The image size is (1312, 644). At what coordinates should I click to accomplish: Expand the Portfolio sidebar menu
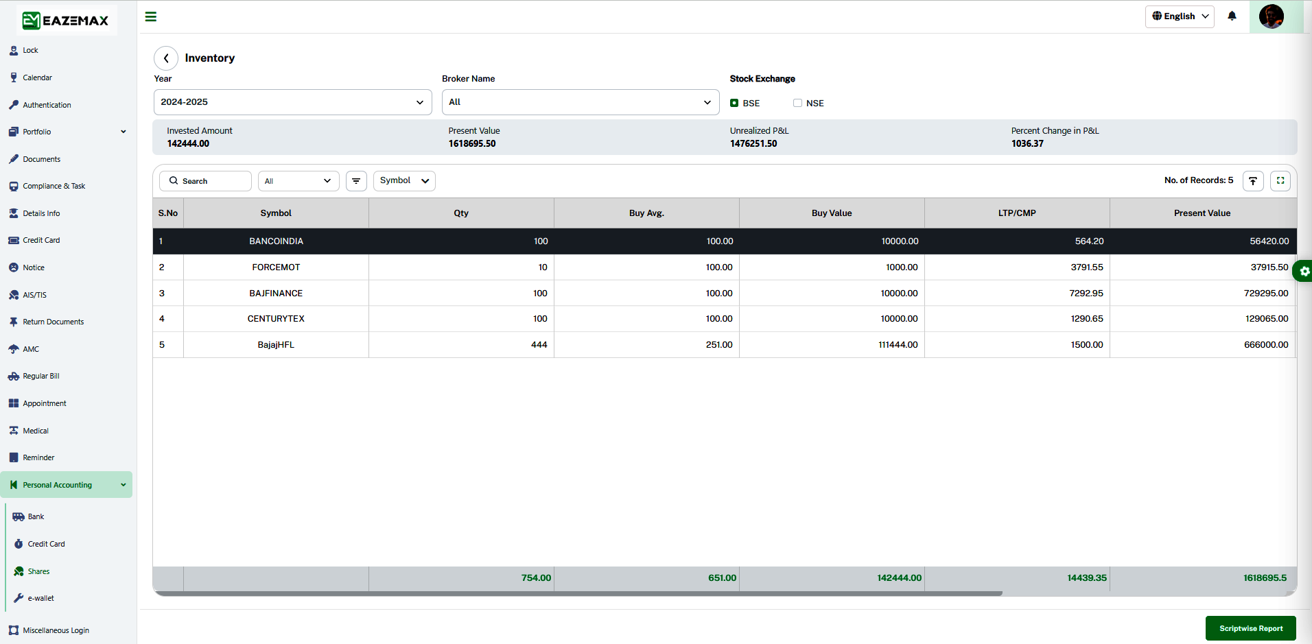pos(66,132)
